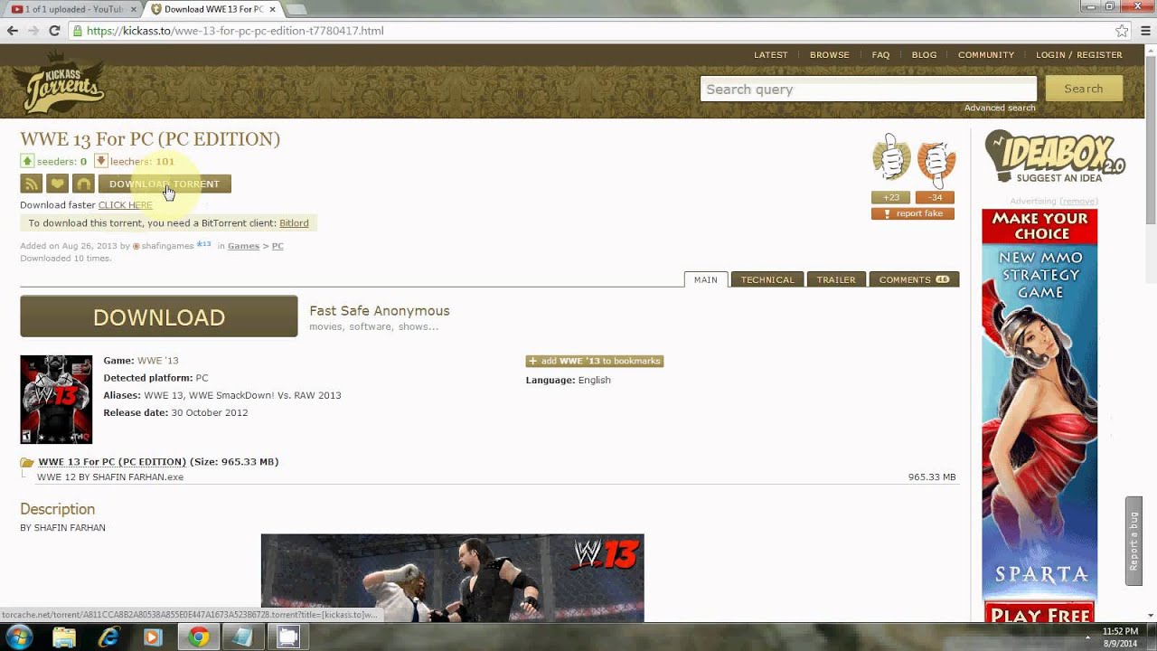Click the magnet link icon
This screenshot has width=1157, height=651.
83,184
